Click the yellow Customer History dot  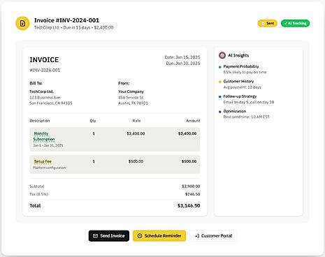coord(220,82)
